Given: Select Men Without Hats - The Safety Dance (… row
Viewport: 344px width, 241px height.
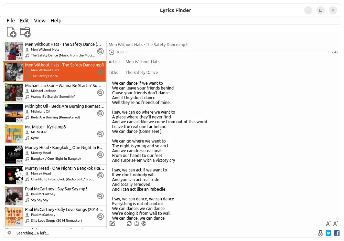Looking at the screenshot, I should (55, 51).
